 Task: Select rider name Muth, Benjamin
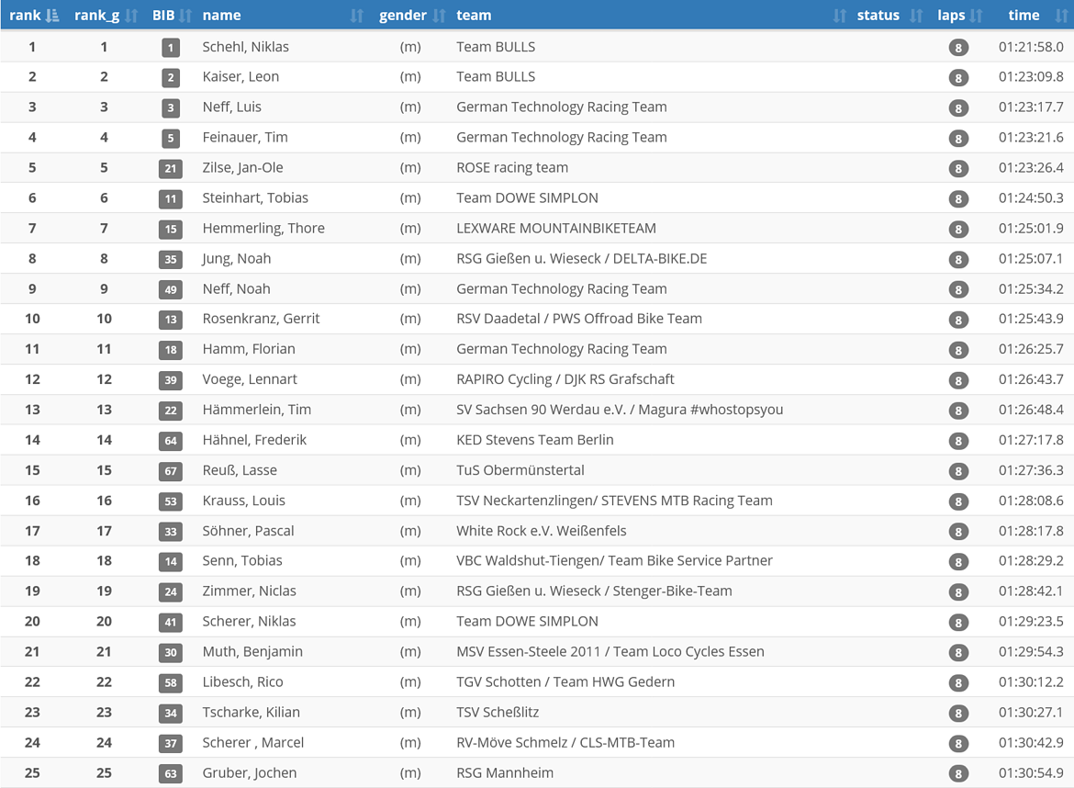pos(252,652)
